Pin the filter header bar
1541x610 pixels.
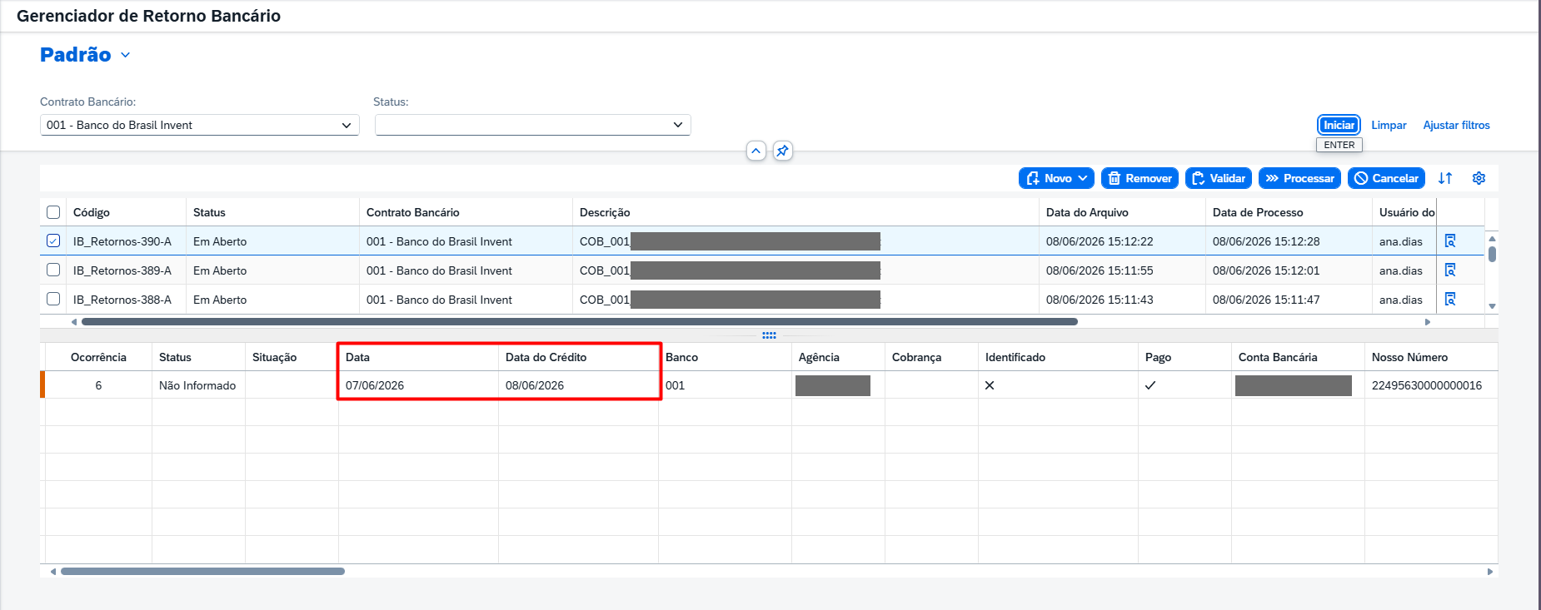(782, 151)
